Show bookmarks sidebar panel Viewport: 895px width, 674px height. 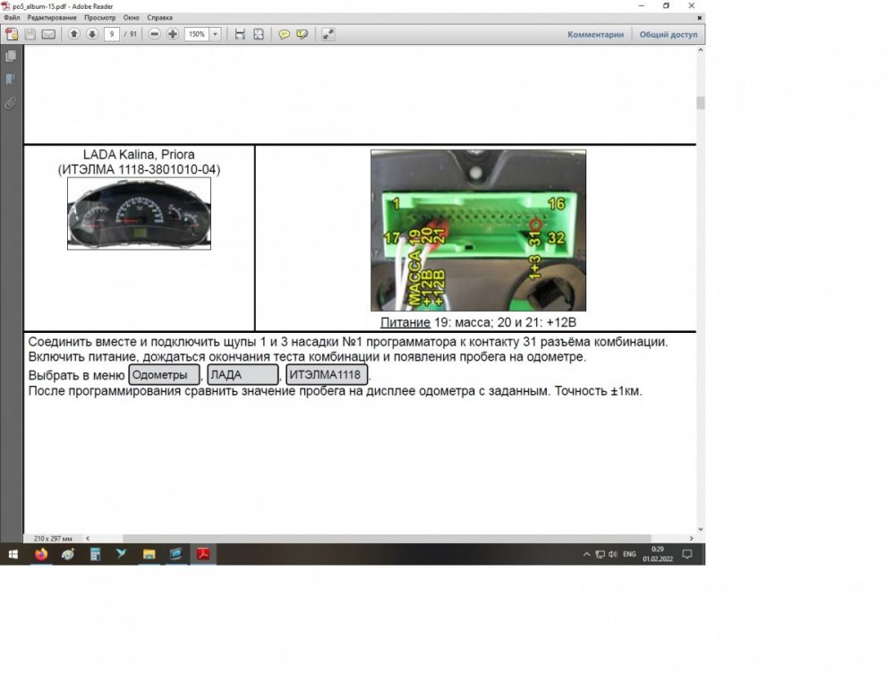11,80
